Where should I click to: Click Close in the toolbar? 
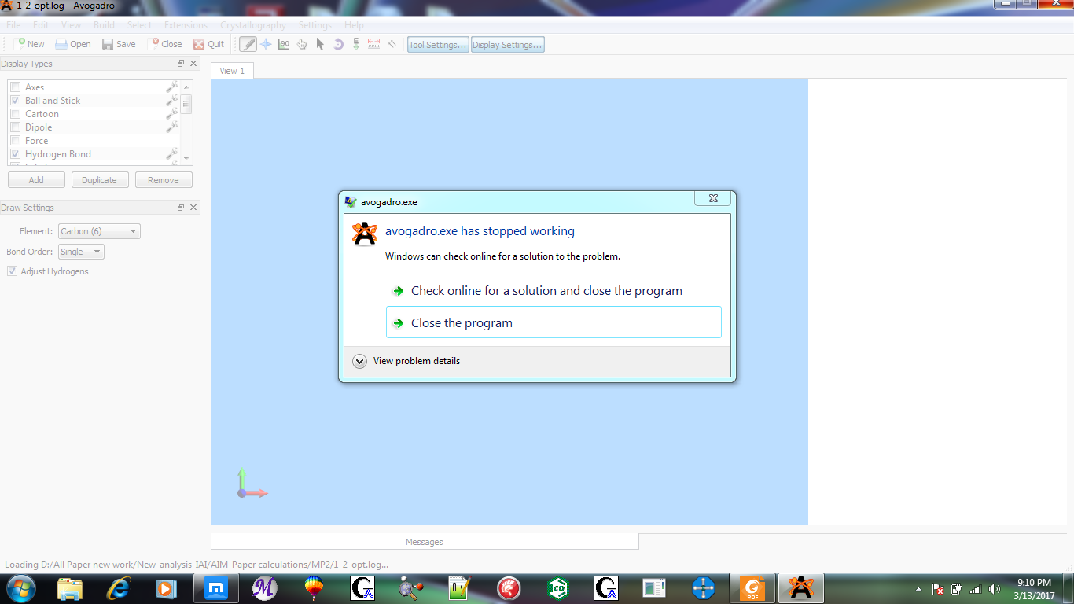(166, 44)
